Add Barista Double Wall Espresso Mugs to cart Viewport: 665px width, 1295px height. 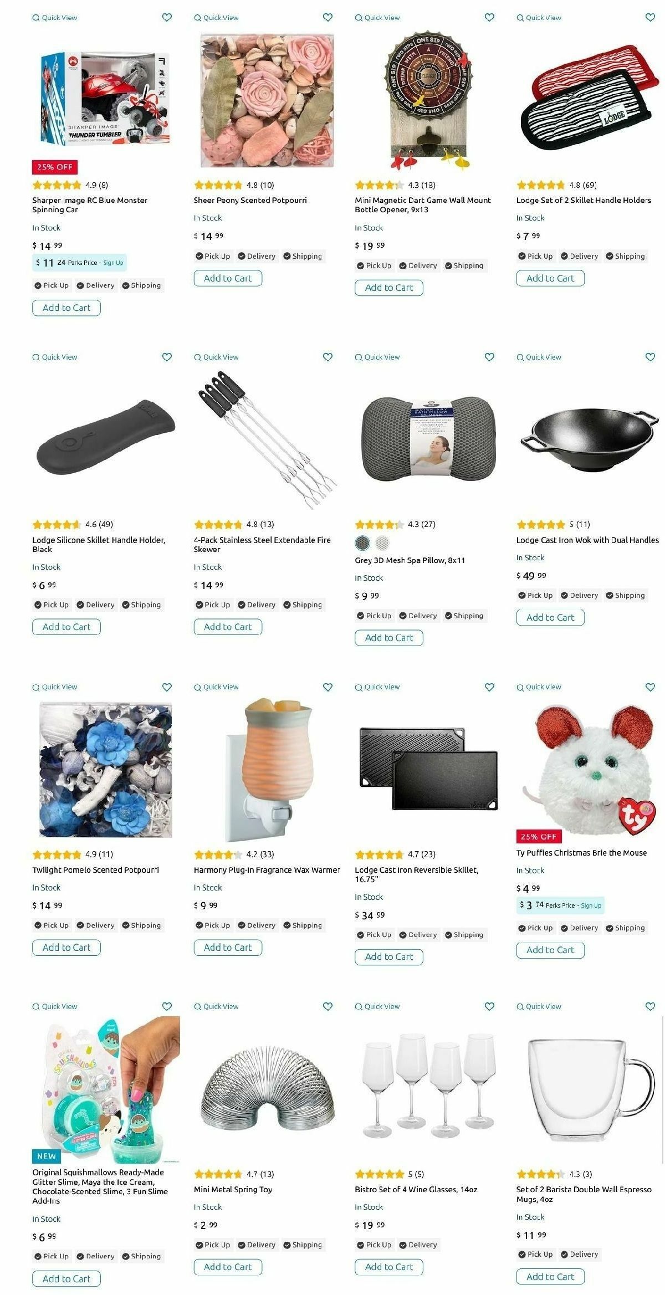click(550, 1277)
